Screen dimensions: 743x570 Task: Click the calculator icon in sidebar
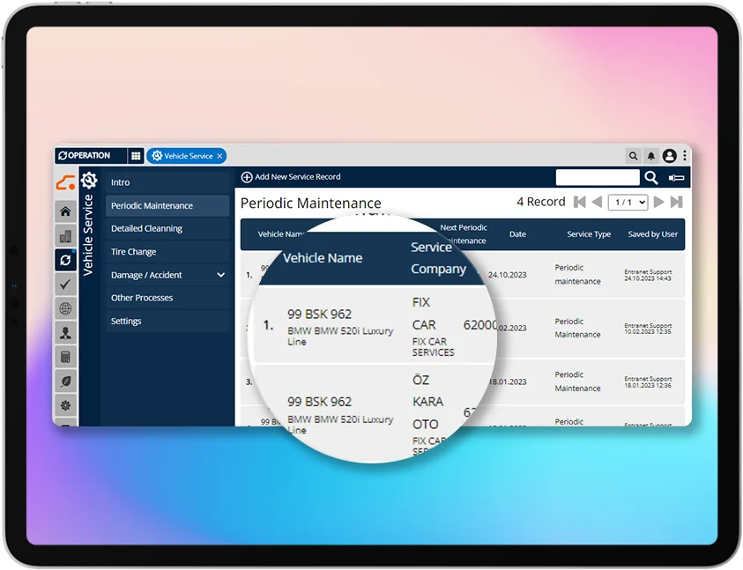tap(65, 357)
